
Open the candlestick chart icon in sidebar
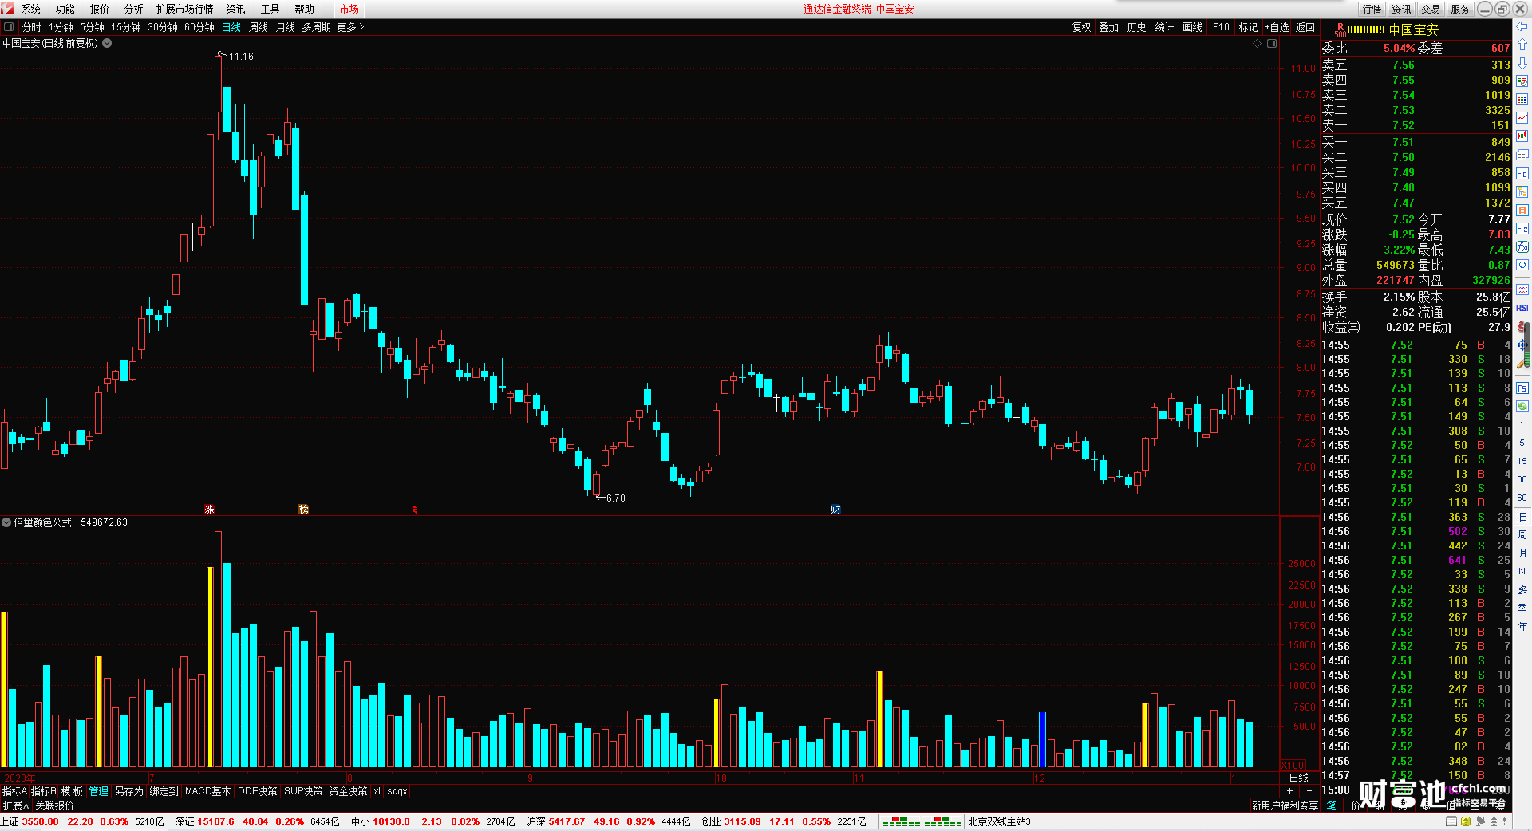[x=1522, y=136]
